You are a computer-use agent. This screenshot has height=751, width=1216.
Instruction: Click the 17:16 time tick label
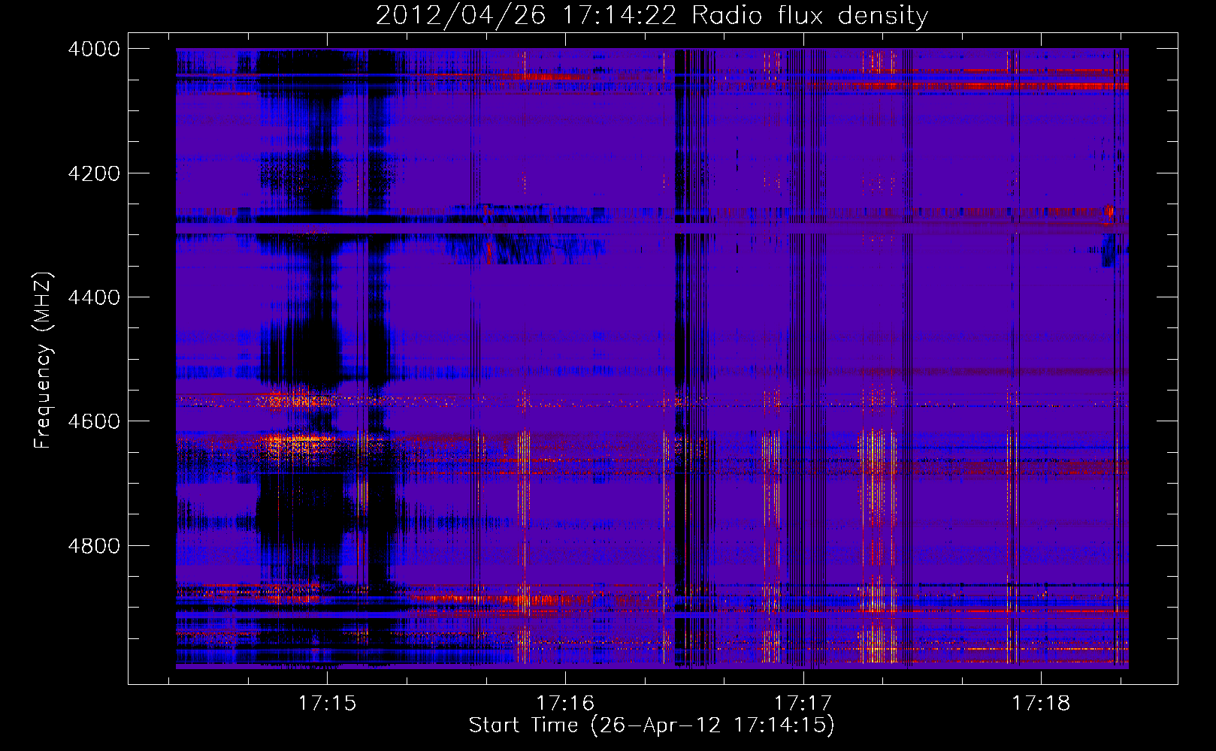[x=565, y=703]
